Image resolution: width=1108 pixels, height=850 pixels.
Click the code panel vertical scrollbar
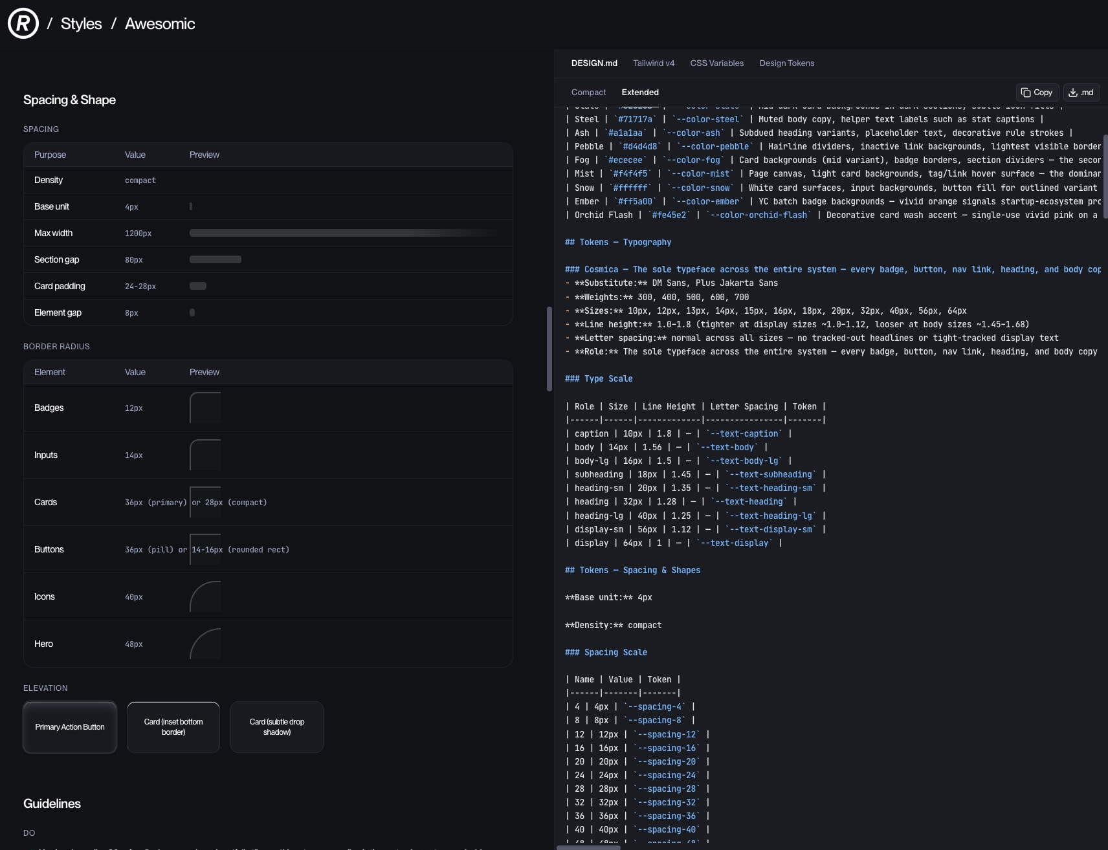[x=1105, y=177]
